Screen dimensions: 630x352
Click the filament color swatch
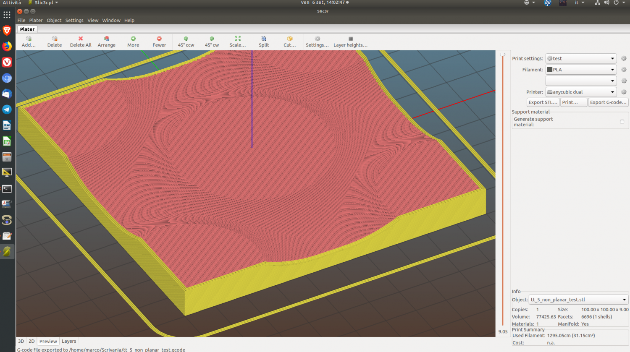point(549,70)
